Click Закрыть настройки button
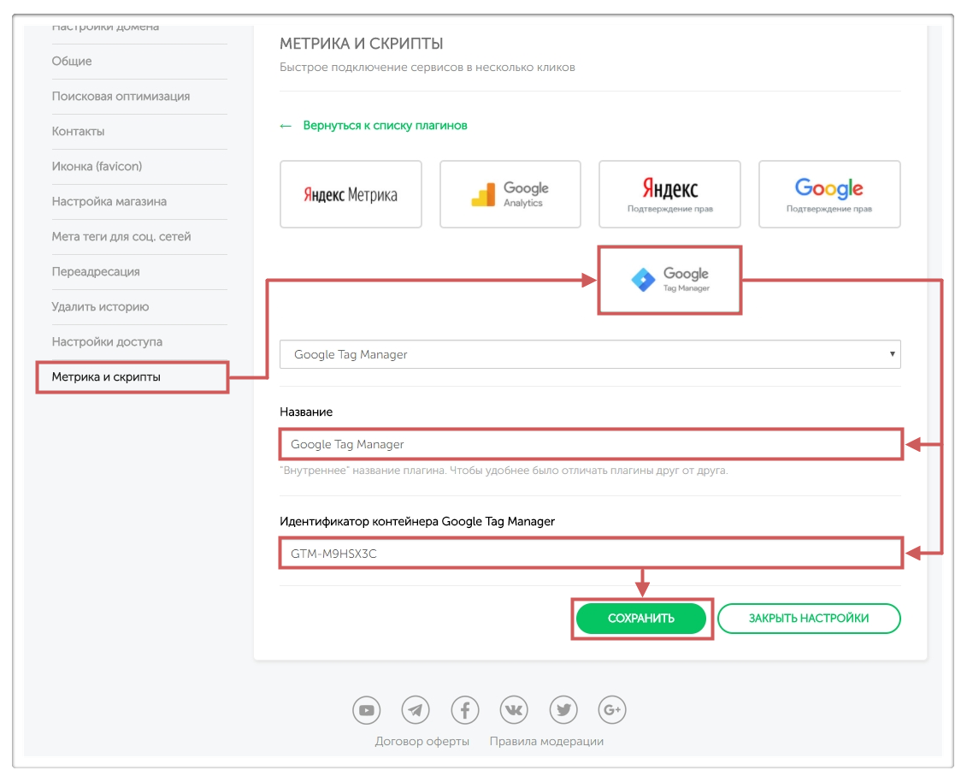This screenshot has width=967, height=782. [x=809, y=619]
